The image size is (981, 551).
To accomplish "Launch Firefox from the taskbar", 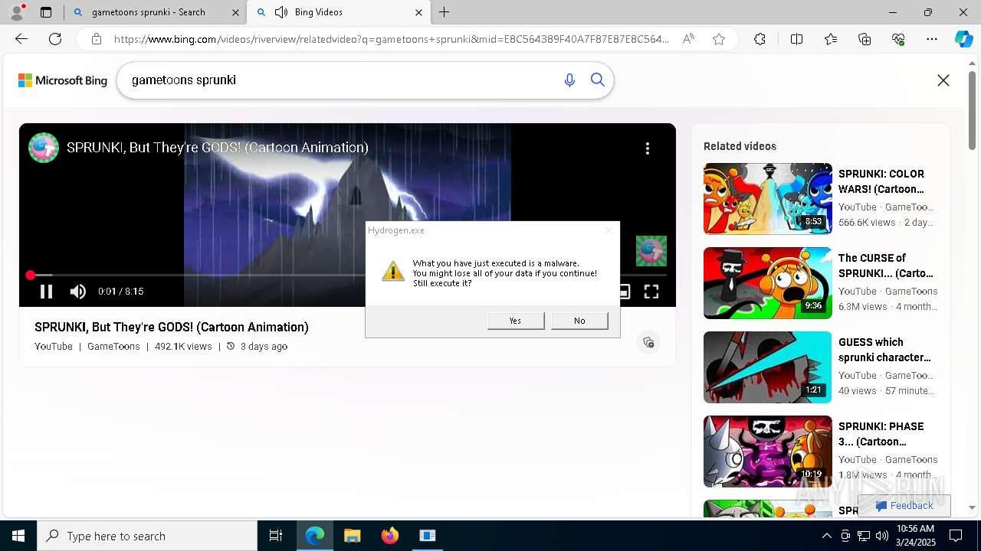I will tap(390, 536).
